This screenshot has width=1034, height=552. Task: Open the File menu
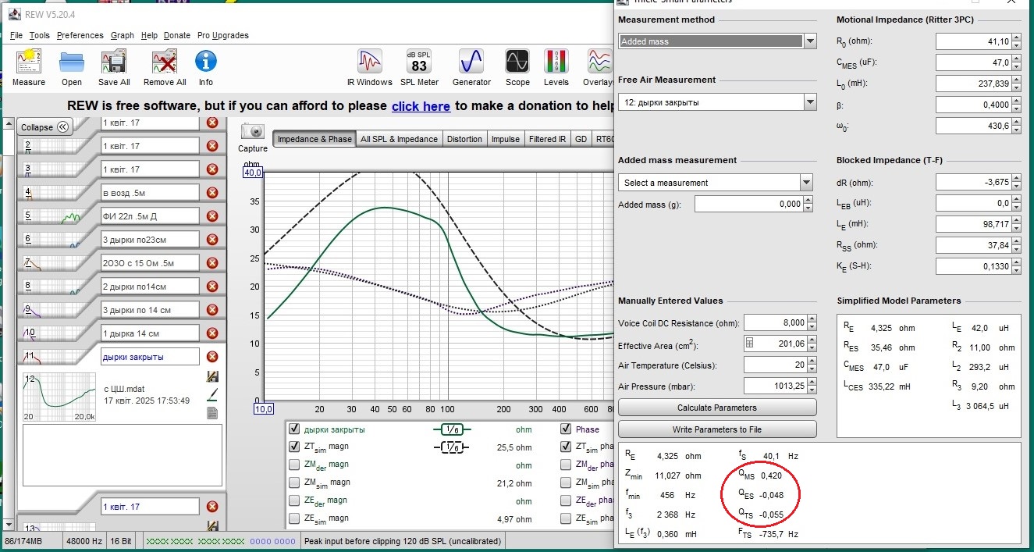click(16, 35)
